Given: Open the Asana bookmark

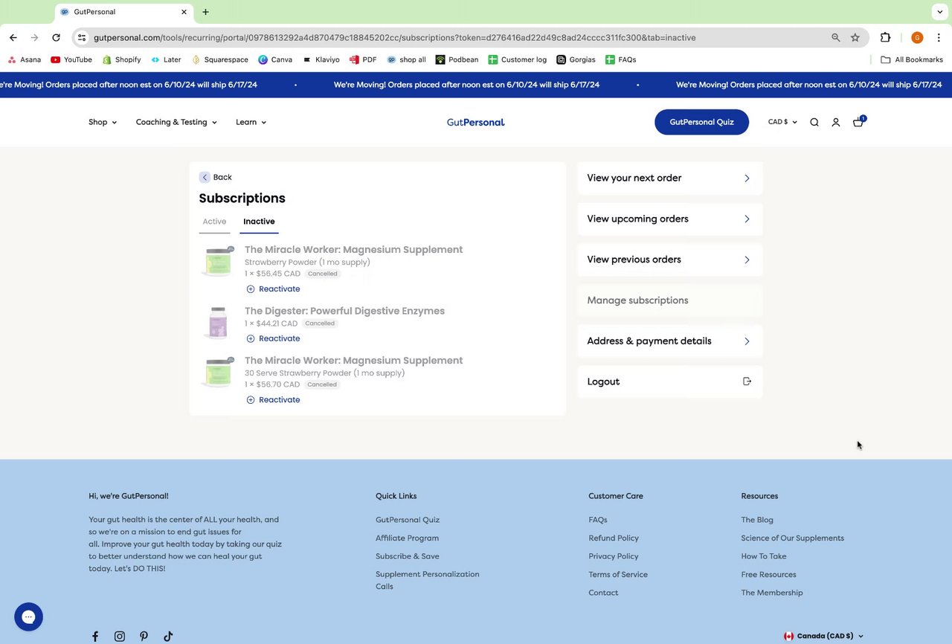Looking at the screenshot, I should (x=25, y=59).
